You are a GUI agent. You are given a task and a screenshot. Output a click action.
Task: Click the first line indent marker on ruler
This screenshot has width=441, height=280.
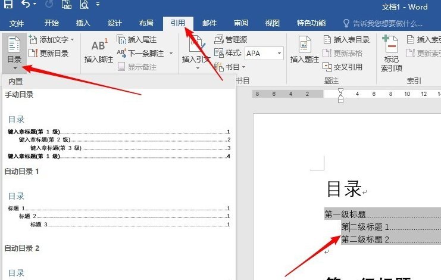(340, 92)
